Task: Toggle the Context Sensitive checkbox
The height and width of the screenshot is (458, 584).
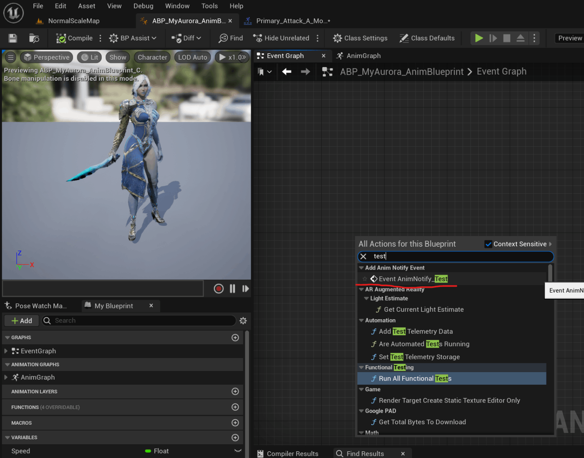Action: tap(488, 244)
